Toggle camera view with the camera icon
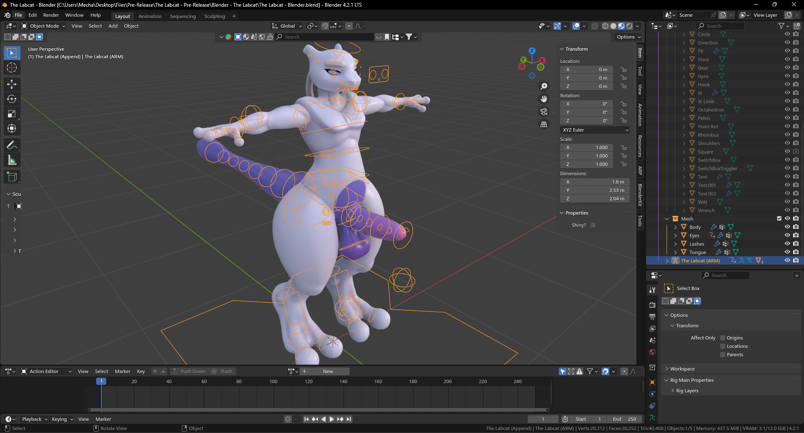This screenshot has height=433, width=804. [x=544, y=111]
